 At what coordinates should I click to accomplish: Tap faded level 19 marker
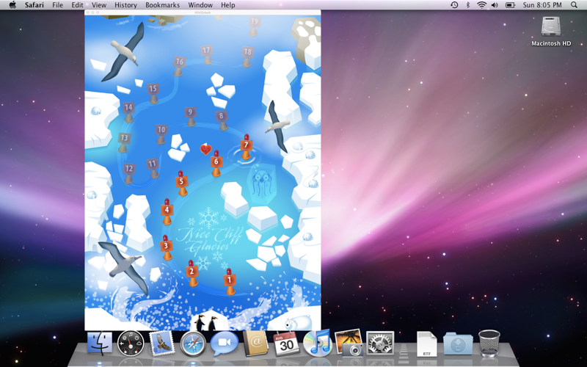coord(254,26)
